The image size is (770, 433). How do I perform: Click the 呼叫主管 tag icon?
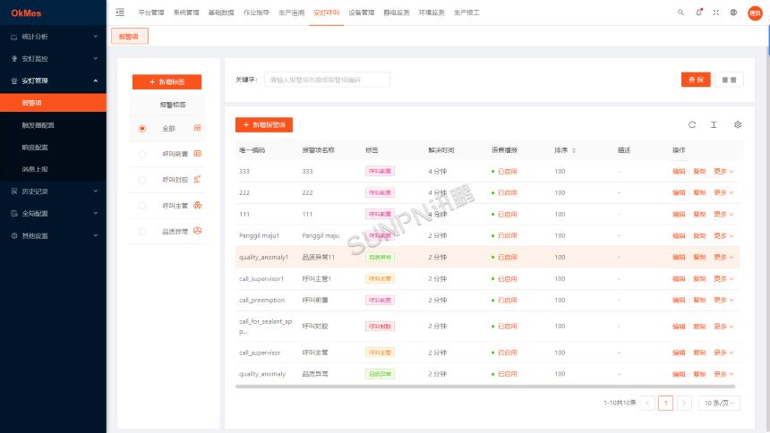coord(197,205)
